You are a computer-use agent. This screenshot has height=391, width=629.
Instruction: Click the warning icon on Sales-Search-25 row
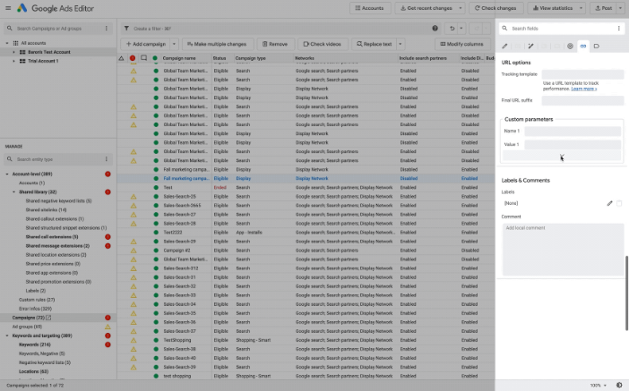(134, 197)
